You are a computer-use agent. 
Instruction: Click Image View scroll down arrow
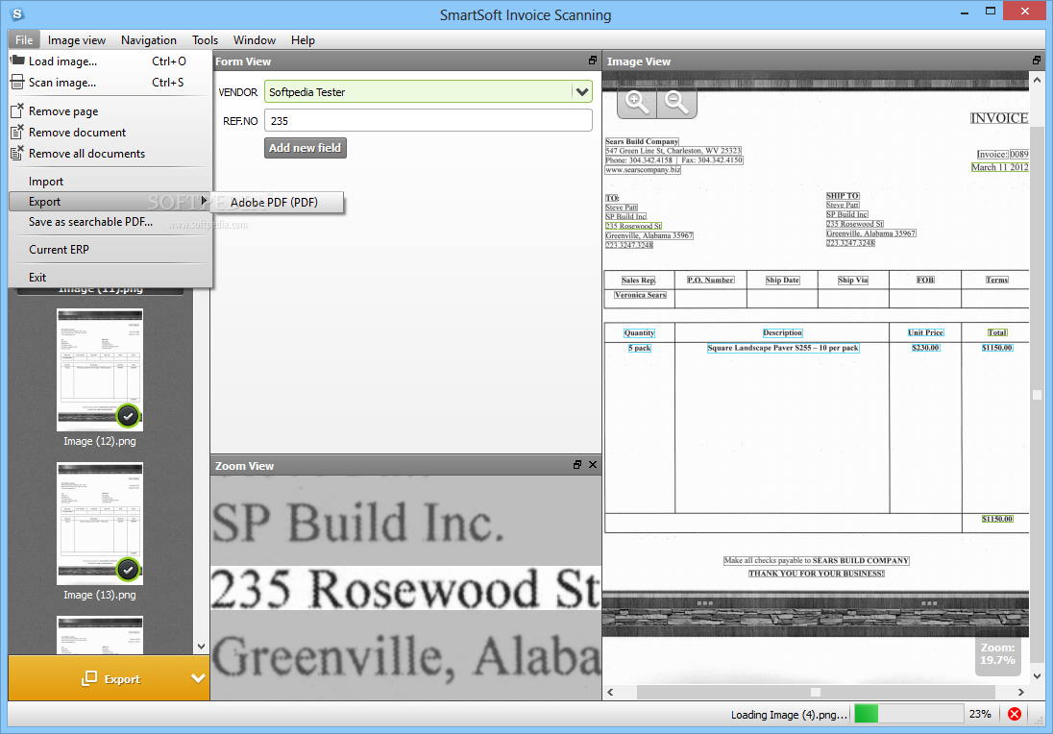(1037, 675)
